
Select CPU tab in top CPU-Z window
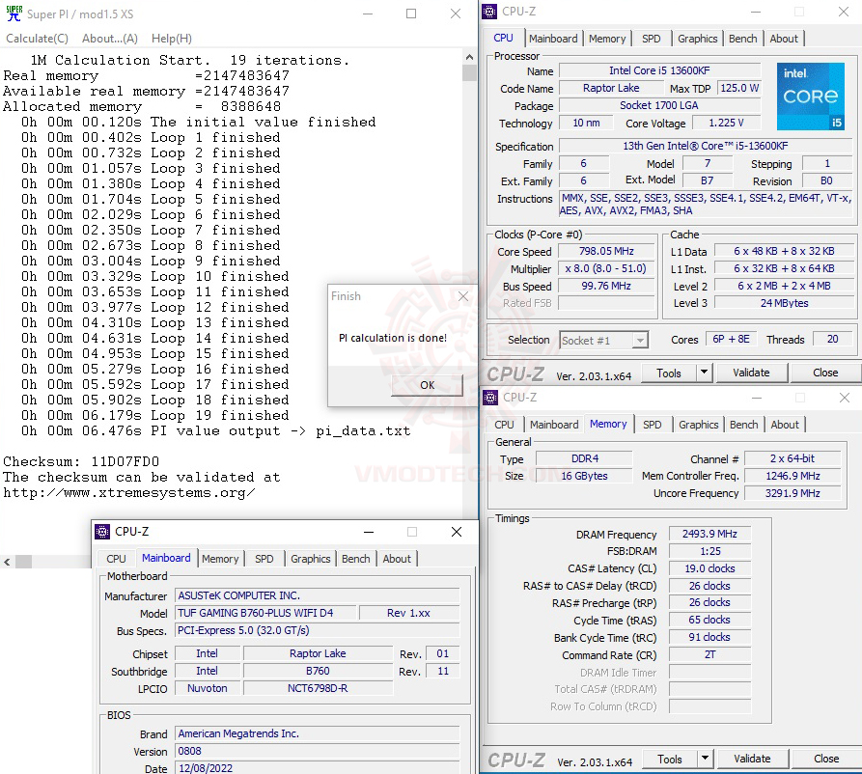pos(503,38)
